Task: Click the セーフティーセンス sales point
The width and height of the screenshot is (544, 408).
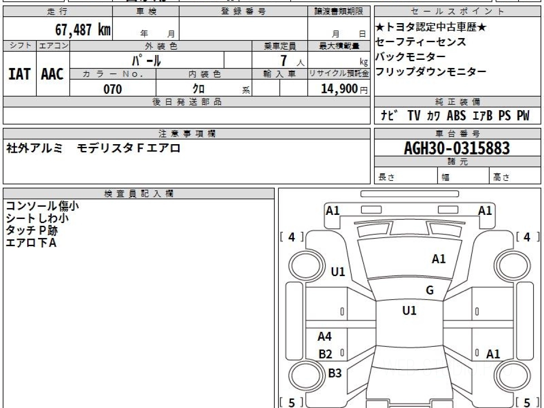Action: coord(421,42)
